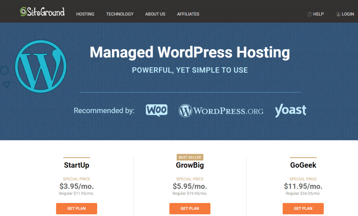The width and height of the screenshot is (358, 216).
Task: Open the Affiliates menu item
Action: (x=188, y=14)
